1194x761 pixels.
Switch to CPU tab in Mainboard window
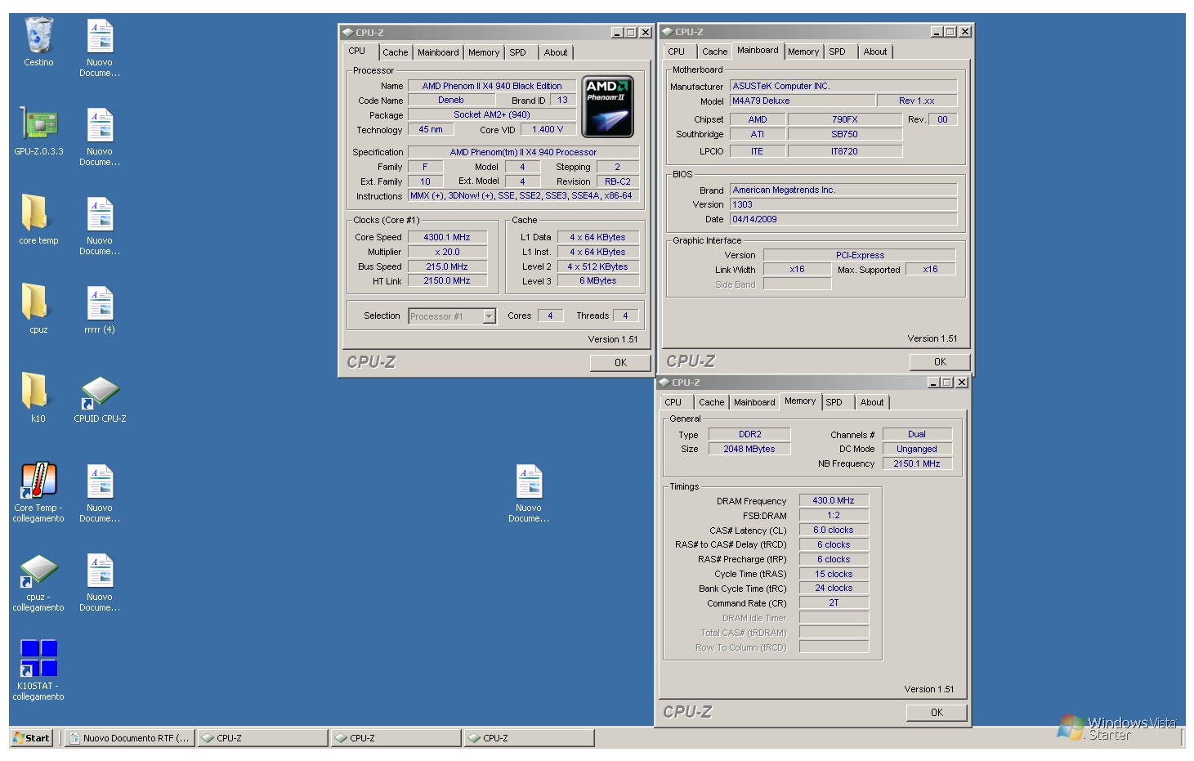click(677, 51)
